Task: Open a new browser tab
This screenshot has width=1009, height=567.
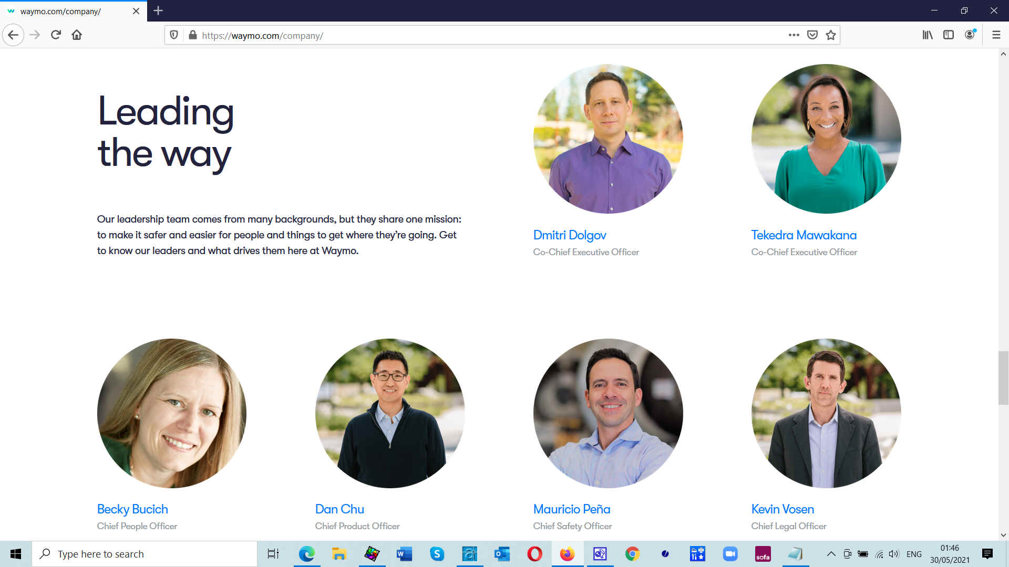Action: click(x=158, y=10)
